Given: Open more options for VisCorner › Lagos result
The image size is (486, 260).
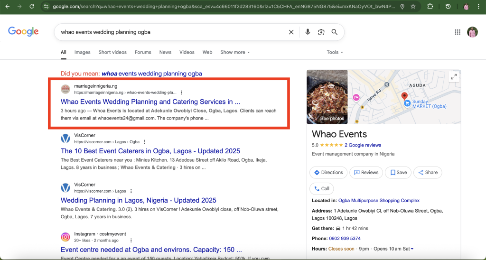Looking at the screenshot, I should click(131, 191).
